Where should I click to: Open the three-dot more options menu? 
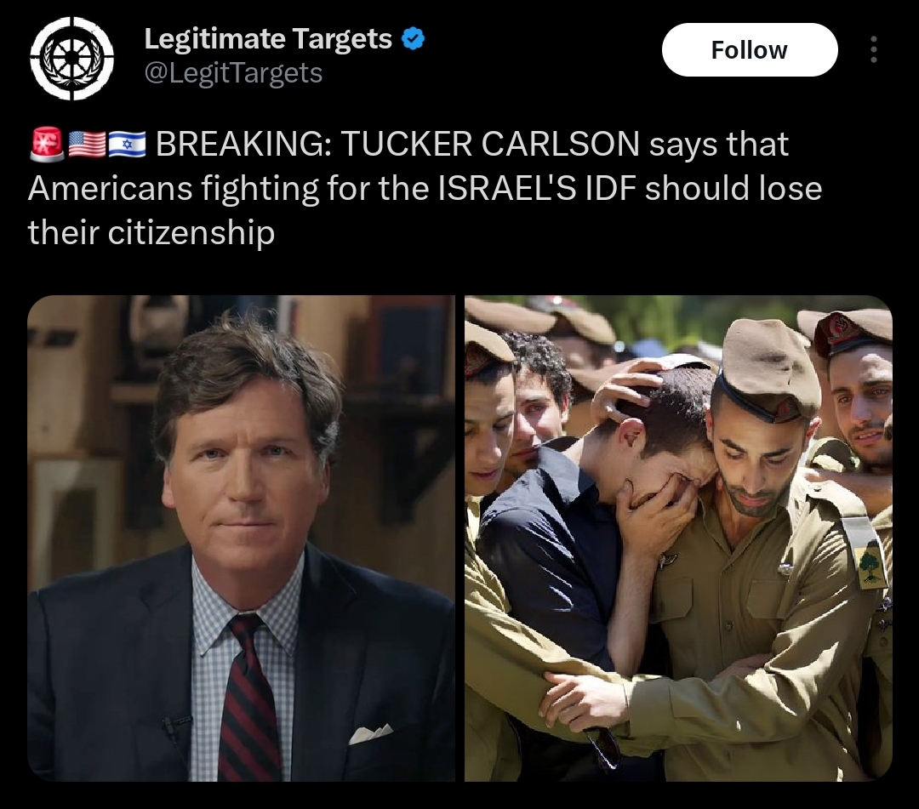point(873,50)
